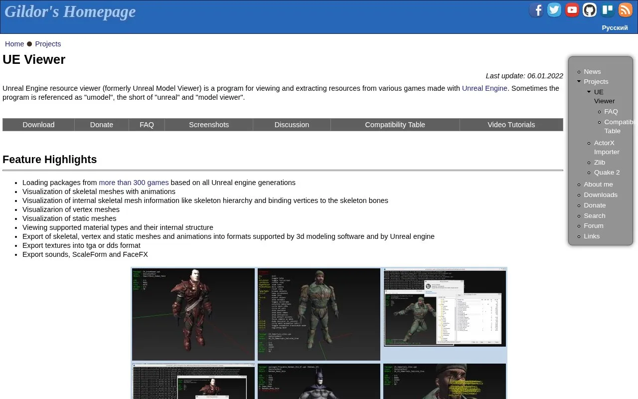Subscribe via the orange RSS icon
This screenshot has width=638, height=399.
tap(626, 10)
